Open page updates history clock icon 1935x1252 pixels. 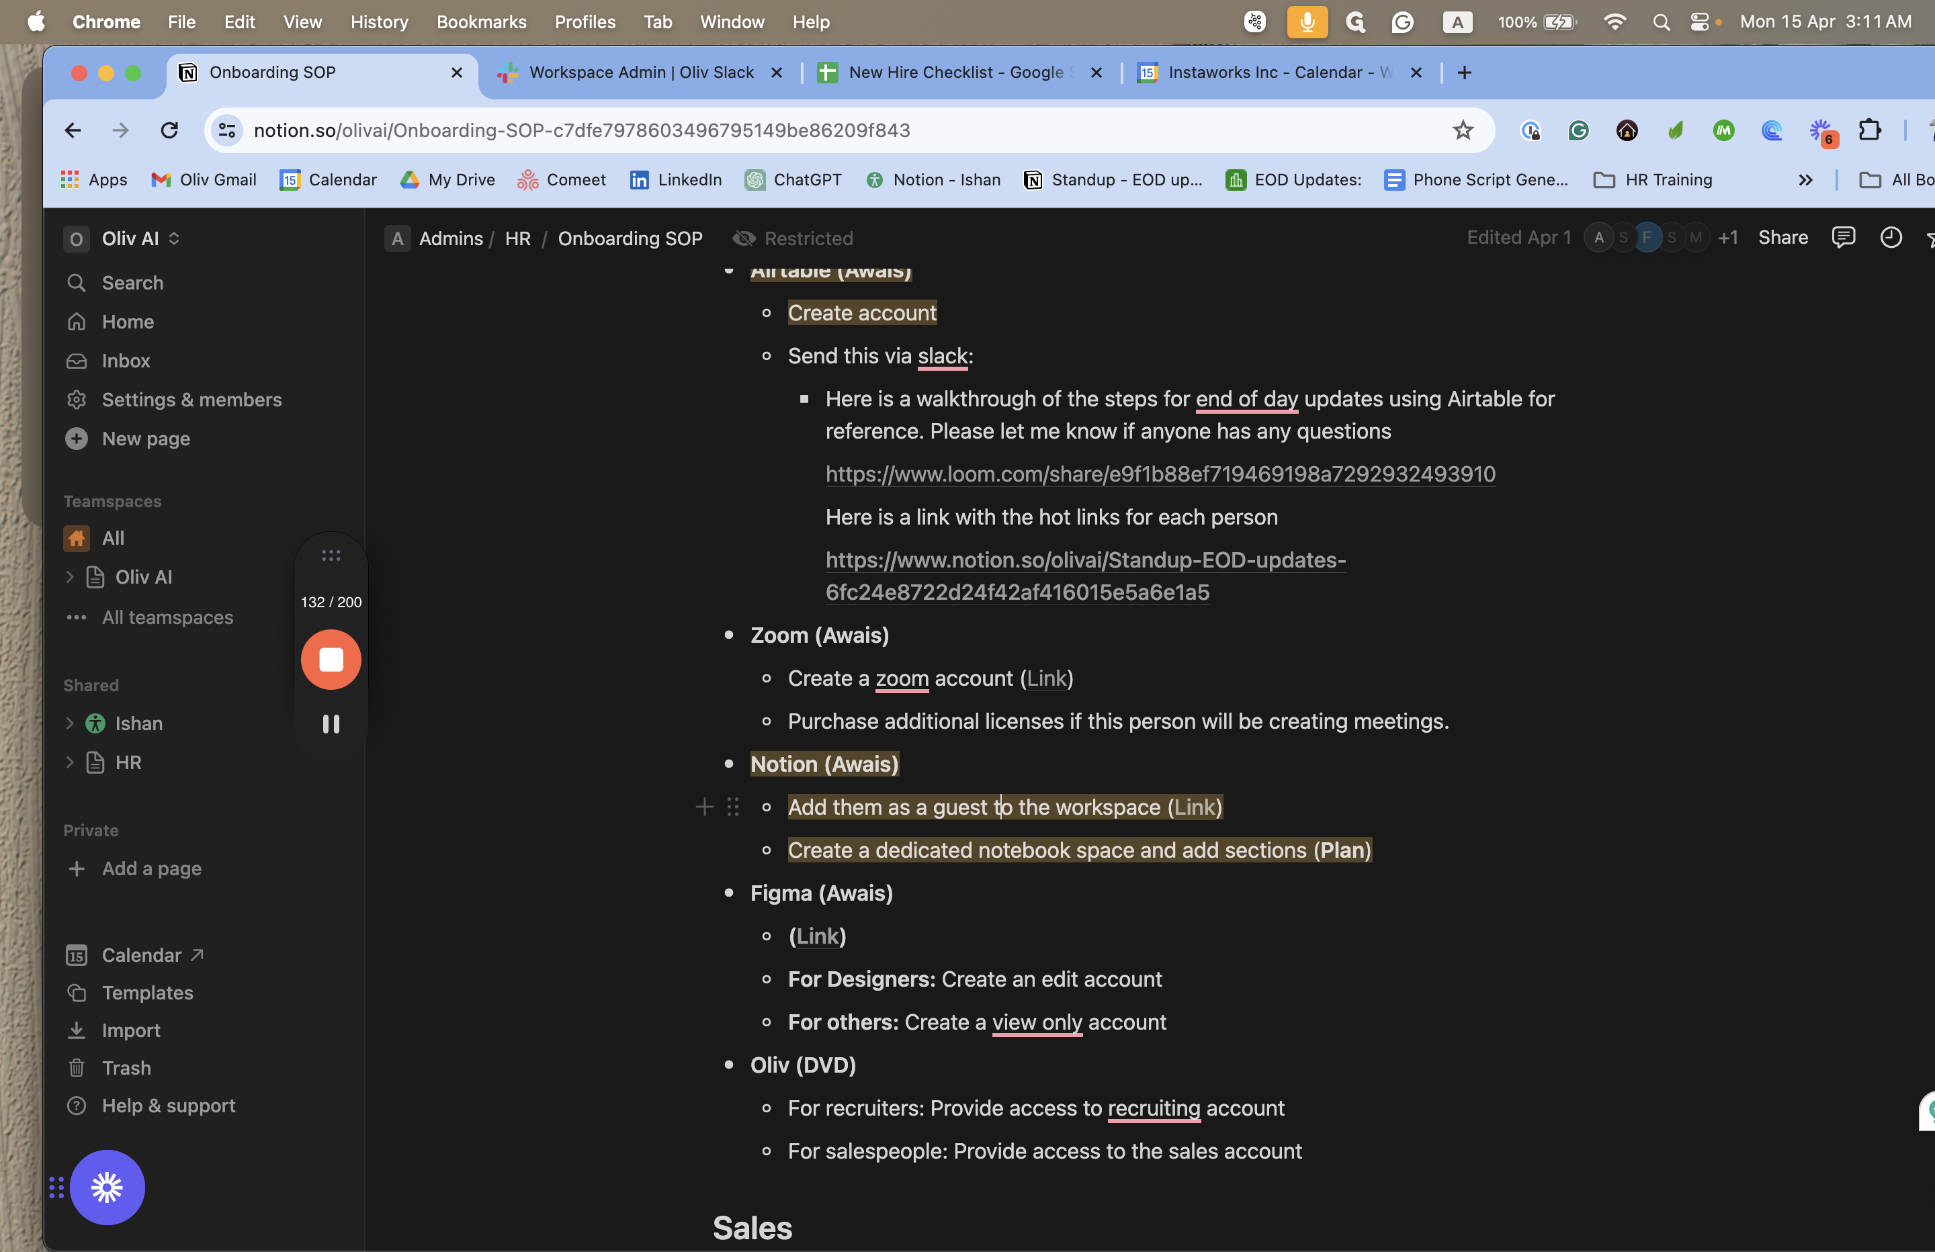[x=1890, y=237]
